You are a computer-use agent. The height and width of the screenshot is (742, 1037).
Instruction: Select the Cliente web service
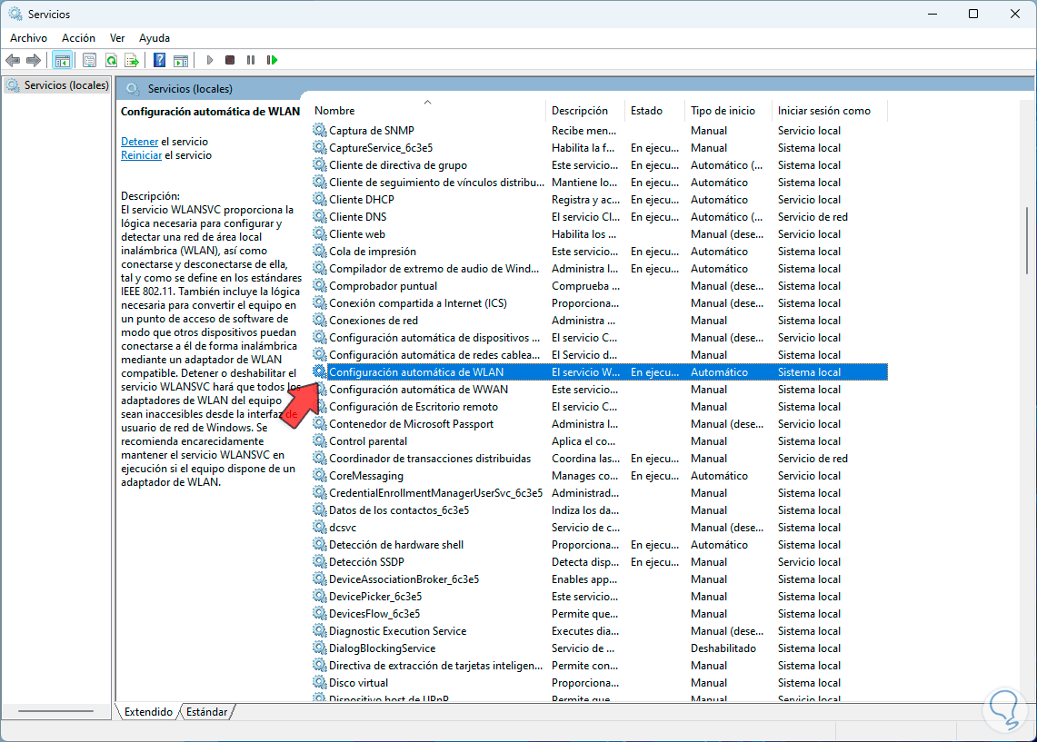pos(600,234)
